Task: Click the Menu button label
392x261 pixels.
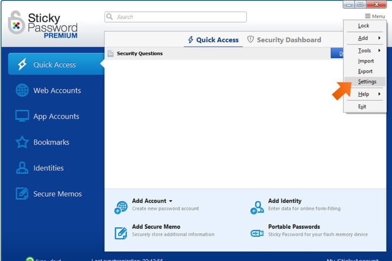Action: click(378, 16)
